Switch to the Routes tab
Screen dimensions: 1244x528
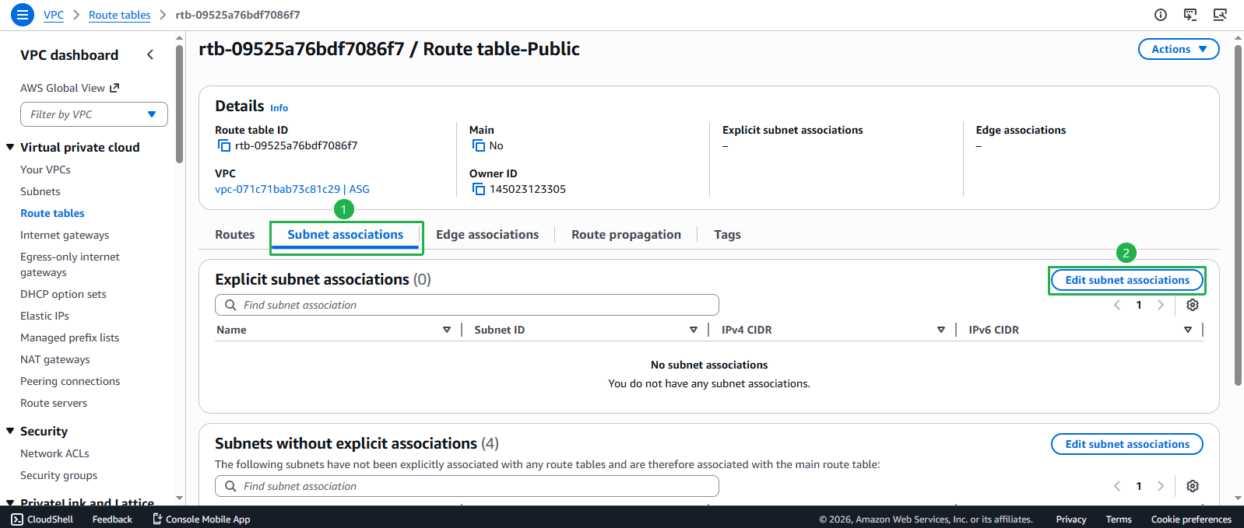(x=235, y=234)
